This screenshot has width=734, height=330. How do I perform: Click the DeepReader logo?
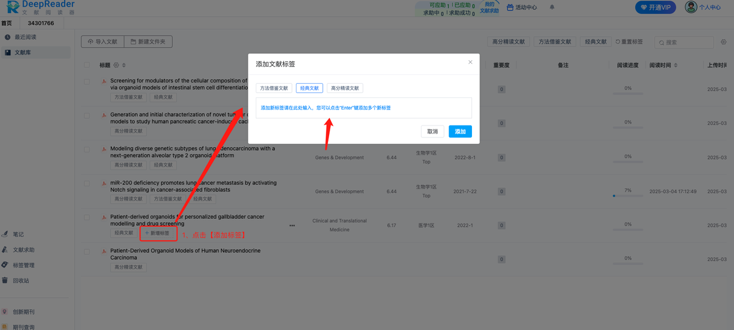(x=39, y=7)
